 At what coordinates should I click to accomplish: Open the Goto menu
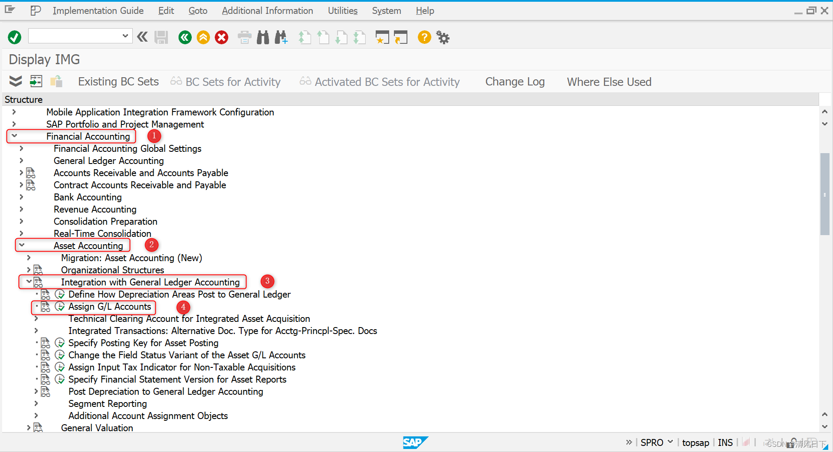[198, 10]
